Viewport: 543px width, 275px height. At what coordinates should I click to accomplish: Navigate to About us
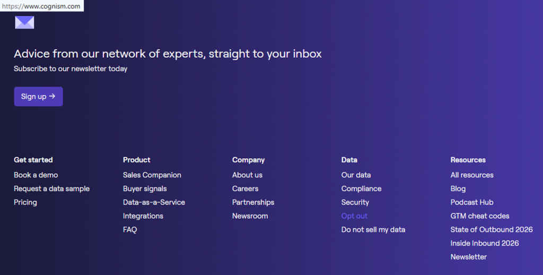(x=247, y=175)
